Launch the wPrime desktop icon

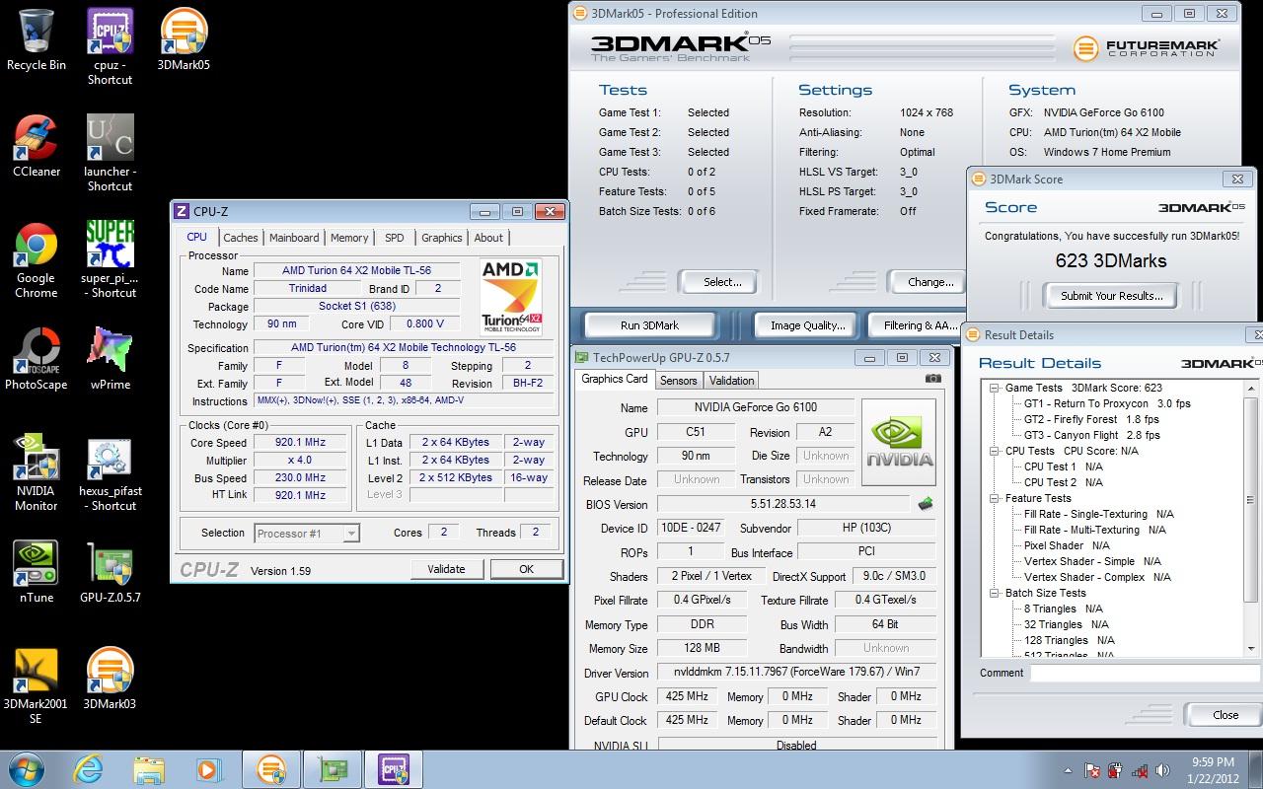point(110,359)
